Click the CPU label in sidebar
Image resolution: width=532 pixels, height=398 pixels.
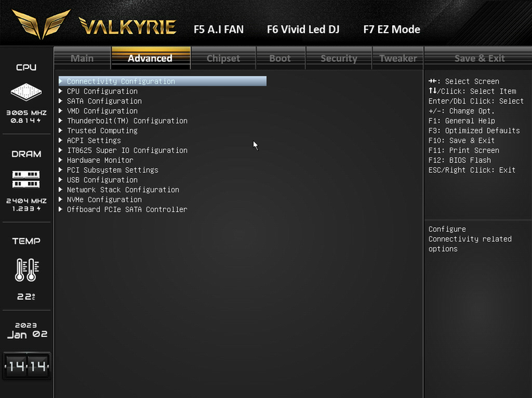coord(26,67)
